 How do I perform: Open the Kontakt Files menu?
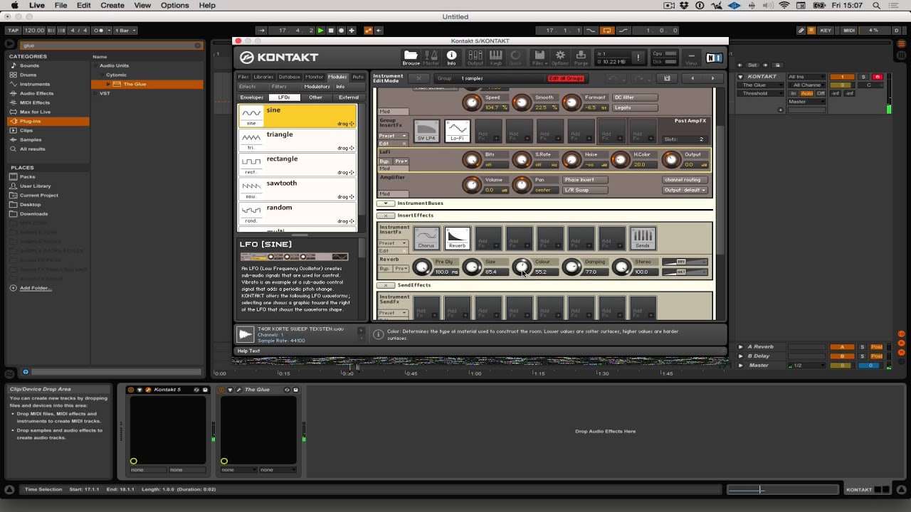[x=539, y=57]
